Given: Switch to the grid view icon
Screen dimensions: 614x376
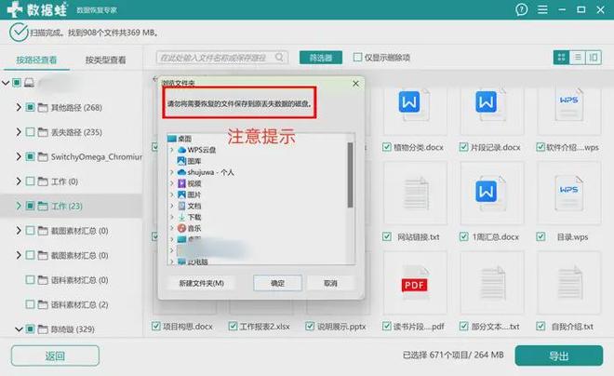Looking at the screenshot, I should pos(562,58).
